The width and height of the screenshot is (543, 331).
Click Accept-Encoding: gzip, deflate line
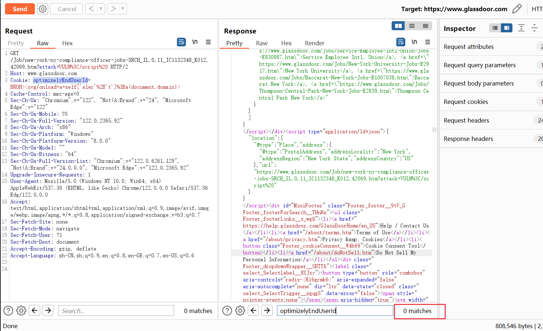tap(53, 249)
